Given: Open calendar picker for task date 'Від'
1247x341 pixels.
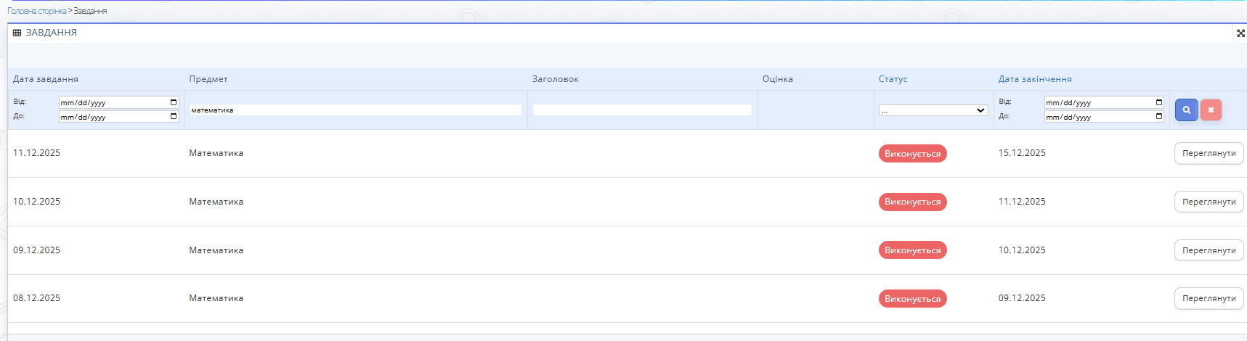Looking at the screenshot, I should [174, 102].
